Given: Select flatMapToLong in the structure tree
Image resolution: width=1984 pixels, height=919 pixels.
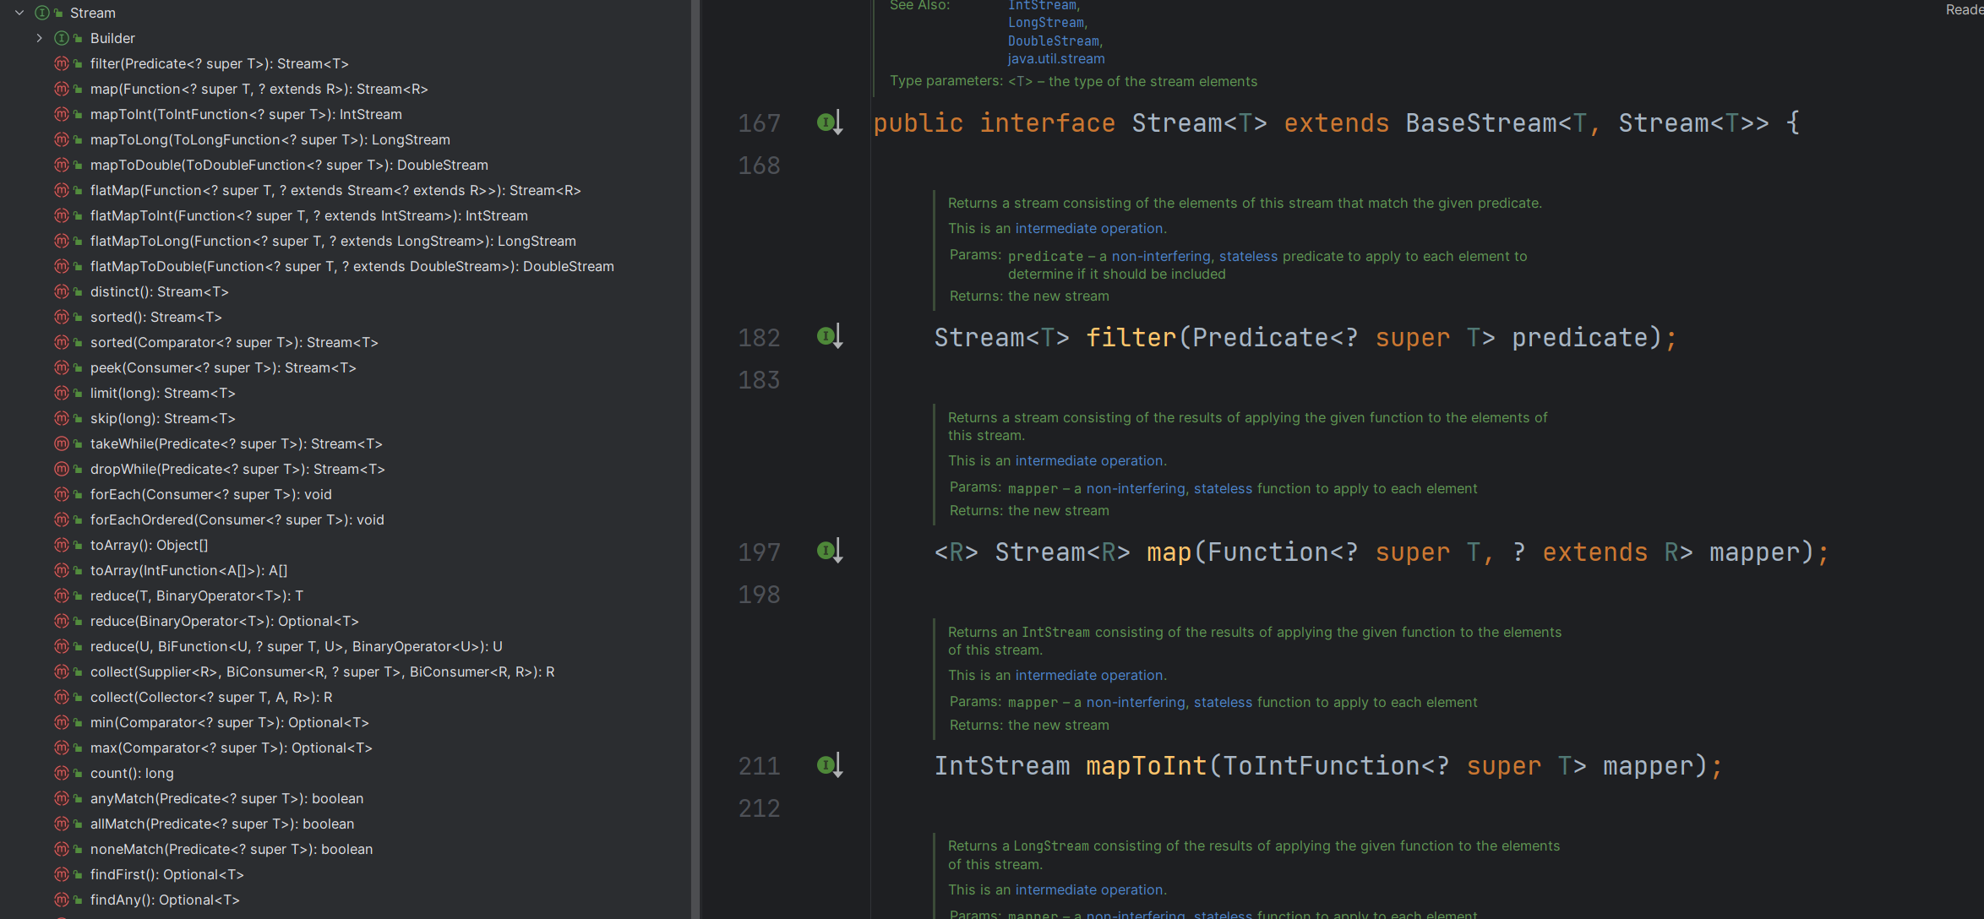Looking at the screenshot, I should pyautogui.click(x=333, y=241).
